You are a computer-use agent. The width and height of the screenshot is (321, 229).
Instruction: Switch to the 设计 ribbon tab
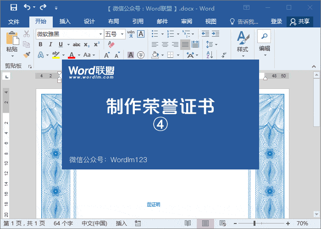pos(89,22)
